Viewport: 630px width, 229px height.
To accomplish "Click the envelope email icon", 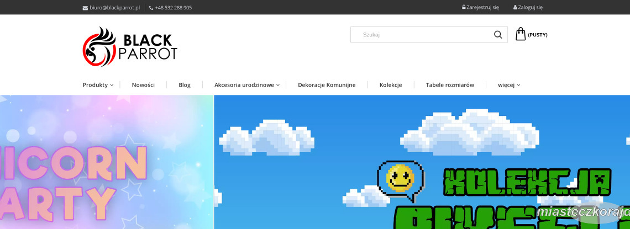I will (85, 8).
